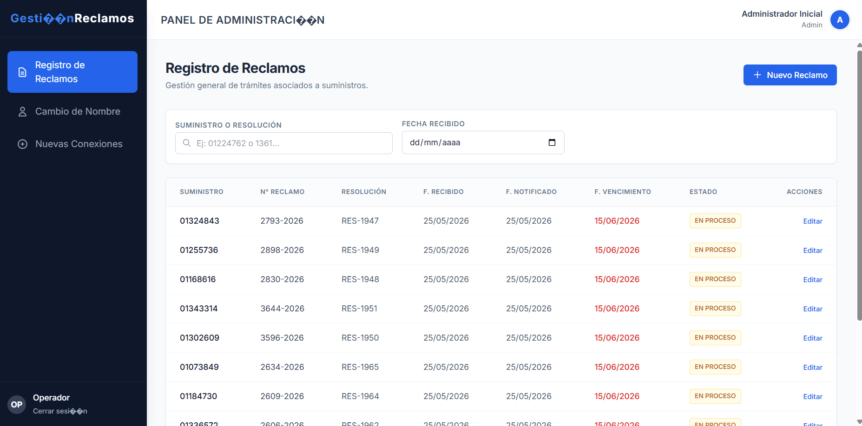Viewport: 862px width, 426px height.
Task: Focus the Suministro o Resolución search field
Action: point(284,143)
